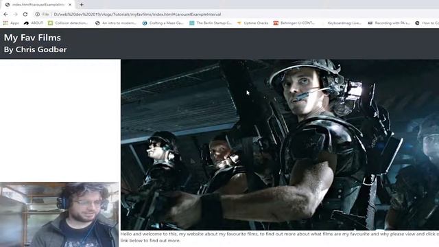Open the site information icon beside File
Image resolution: width=439 pixels, height=247 pixels.
point(37,14)
